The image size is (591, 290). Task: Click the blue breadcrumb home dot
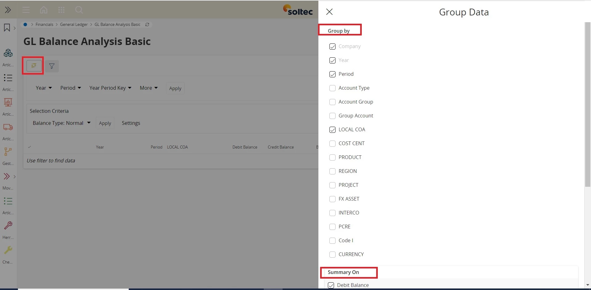[x=25, y=24]
